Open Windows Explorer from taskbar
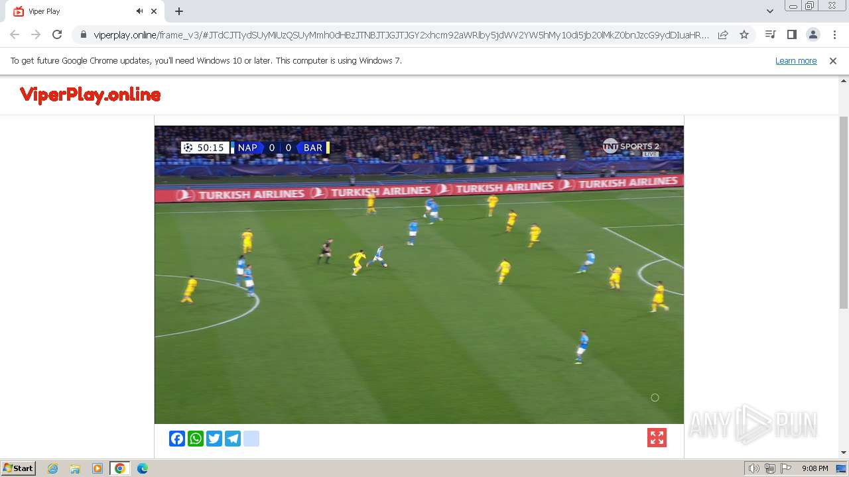 point(75,468)
